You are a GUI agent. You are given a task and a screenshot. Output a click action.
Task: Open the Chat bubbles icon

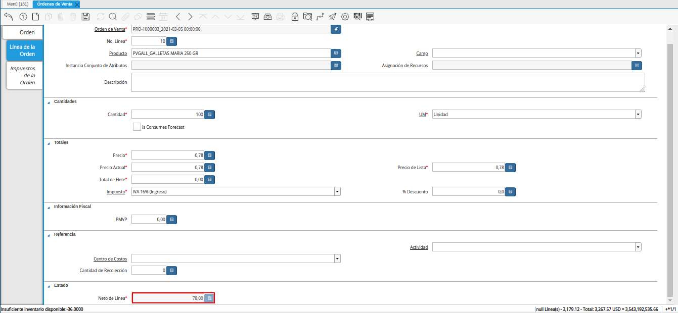[x=138, y=17]
